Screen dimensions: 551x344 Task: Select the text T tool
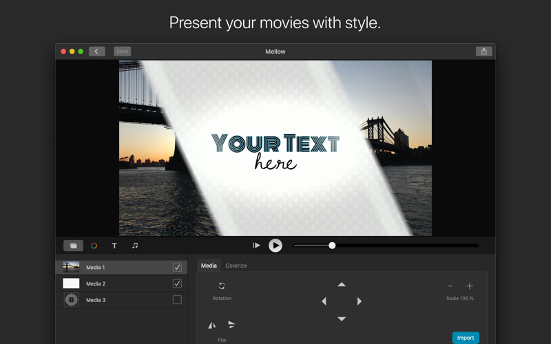[x=114, y=246]
